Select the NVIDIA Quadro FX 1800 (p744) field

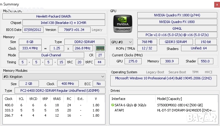coord(177,15)
